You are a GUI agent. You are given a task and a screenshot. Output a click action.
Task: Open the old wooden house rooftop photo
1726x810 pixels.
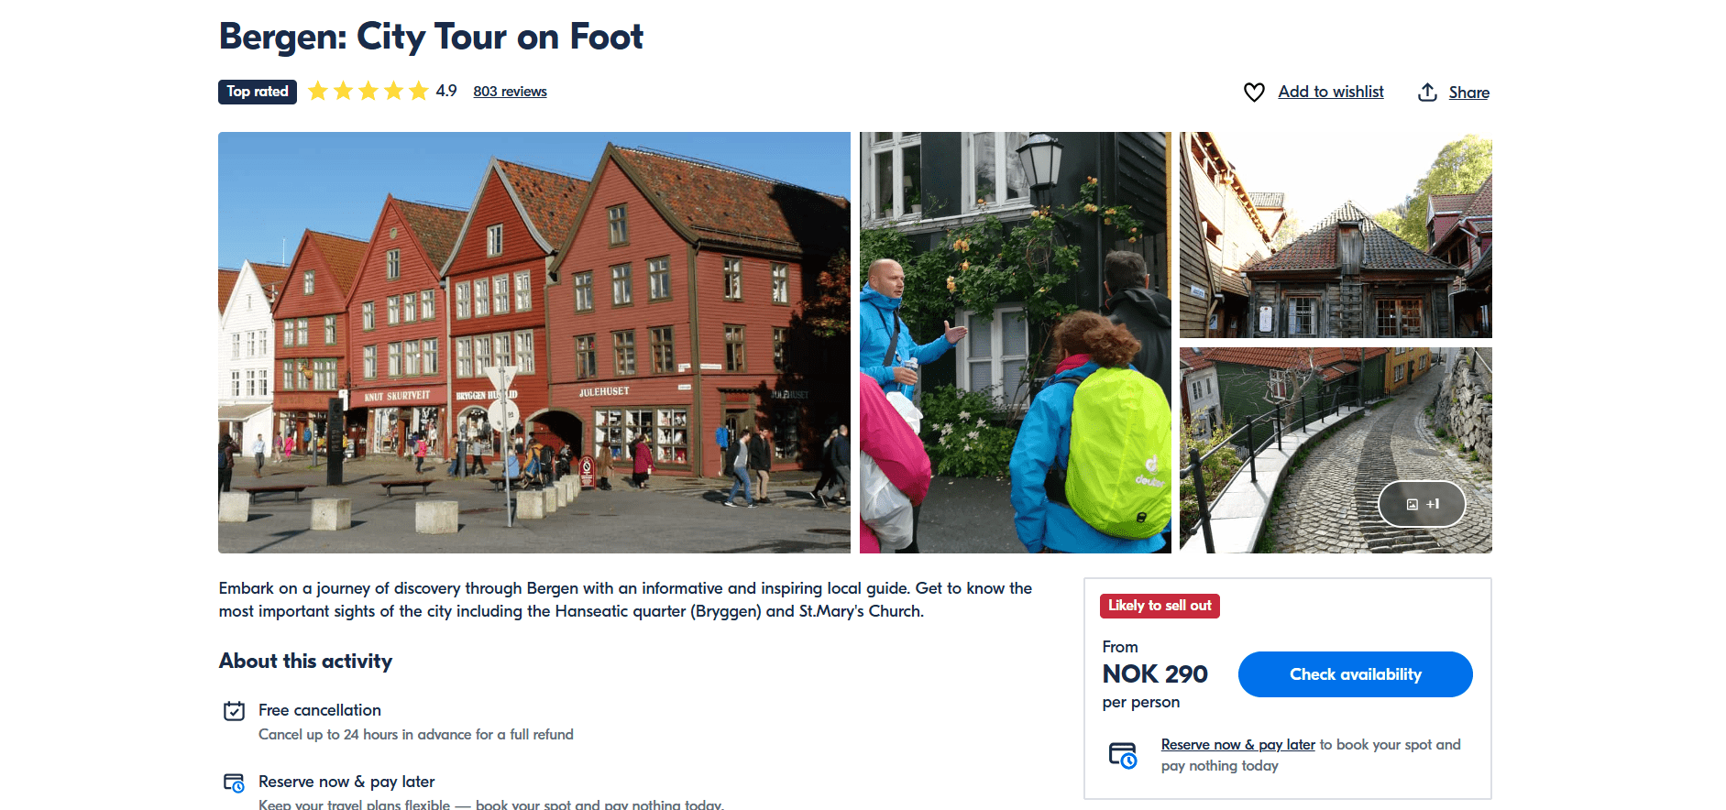[1336, 235]
